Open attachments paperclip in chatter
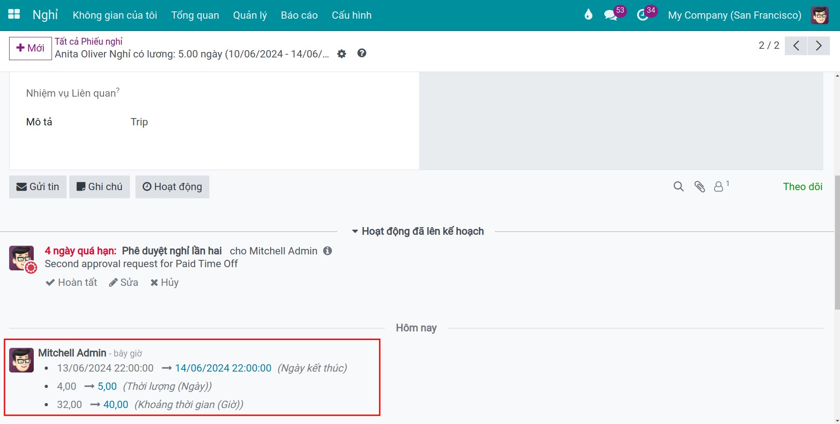 pos(700,186)
